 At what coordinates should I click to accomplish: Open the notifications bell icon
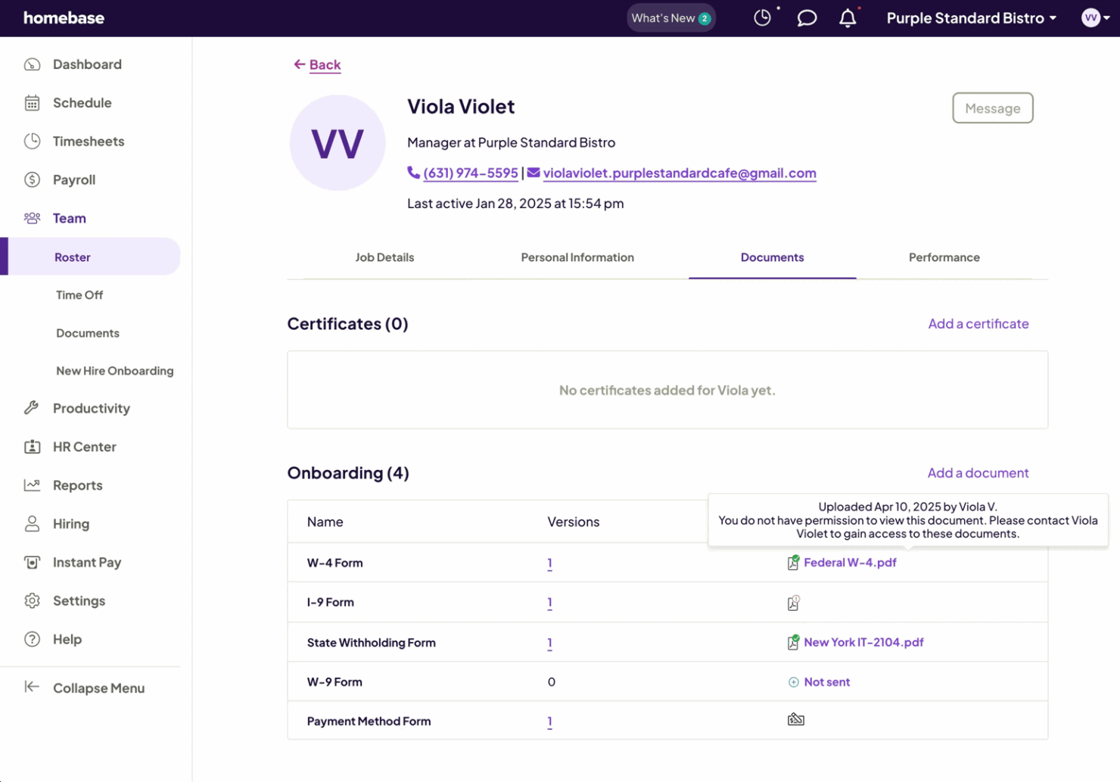[x=848, y=18]
